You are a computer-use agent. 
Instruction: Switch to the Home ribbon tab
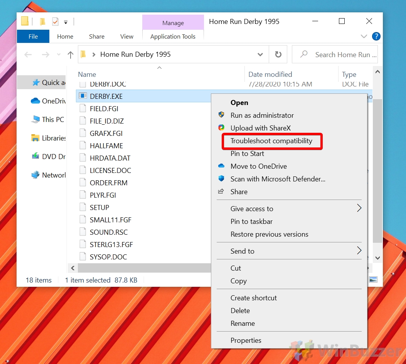coord(65,37)
